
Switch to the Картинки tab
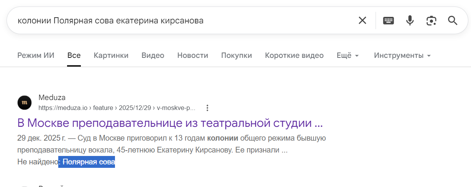[x=111, y=56]
